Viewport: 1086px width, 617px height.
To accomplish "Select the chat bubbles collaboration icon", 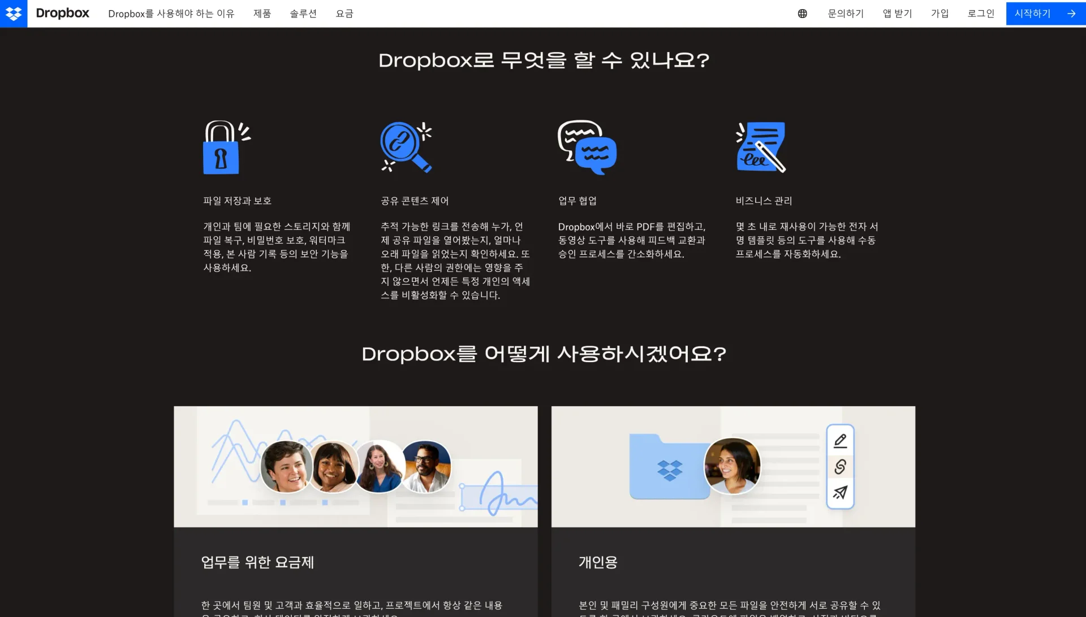I will point(587,147).
